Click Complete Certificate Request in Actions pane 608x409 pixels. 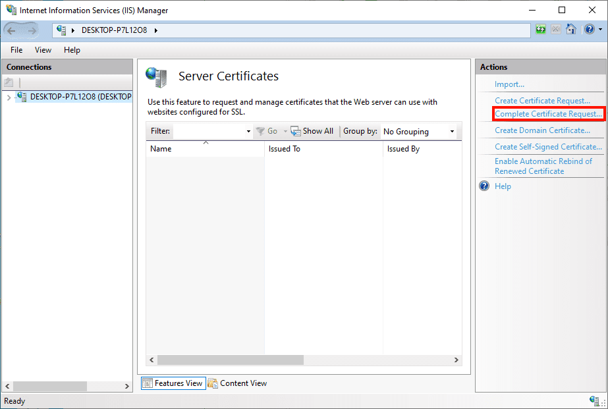pos(548,113)
